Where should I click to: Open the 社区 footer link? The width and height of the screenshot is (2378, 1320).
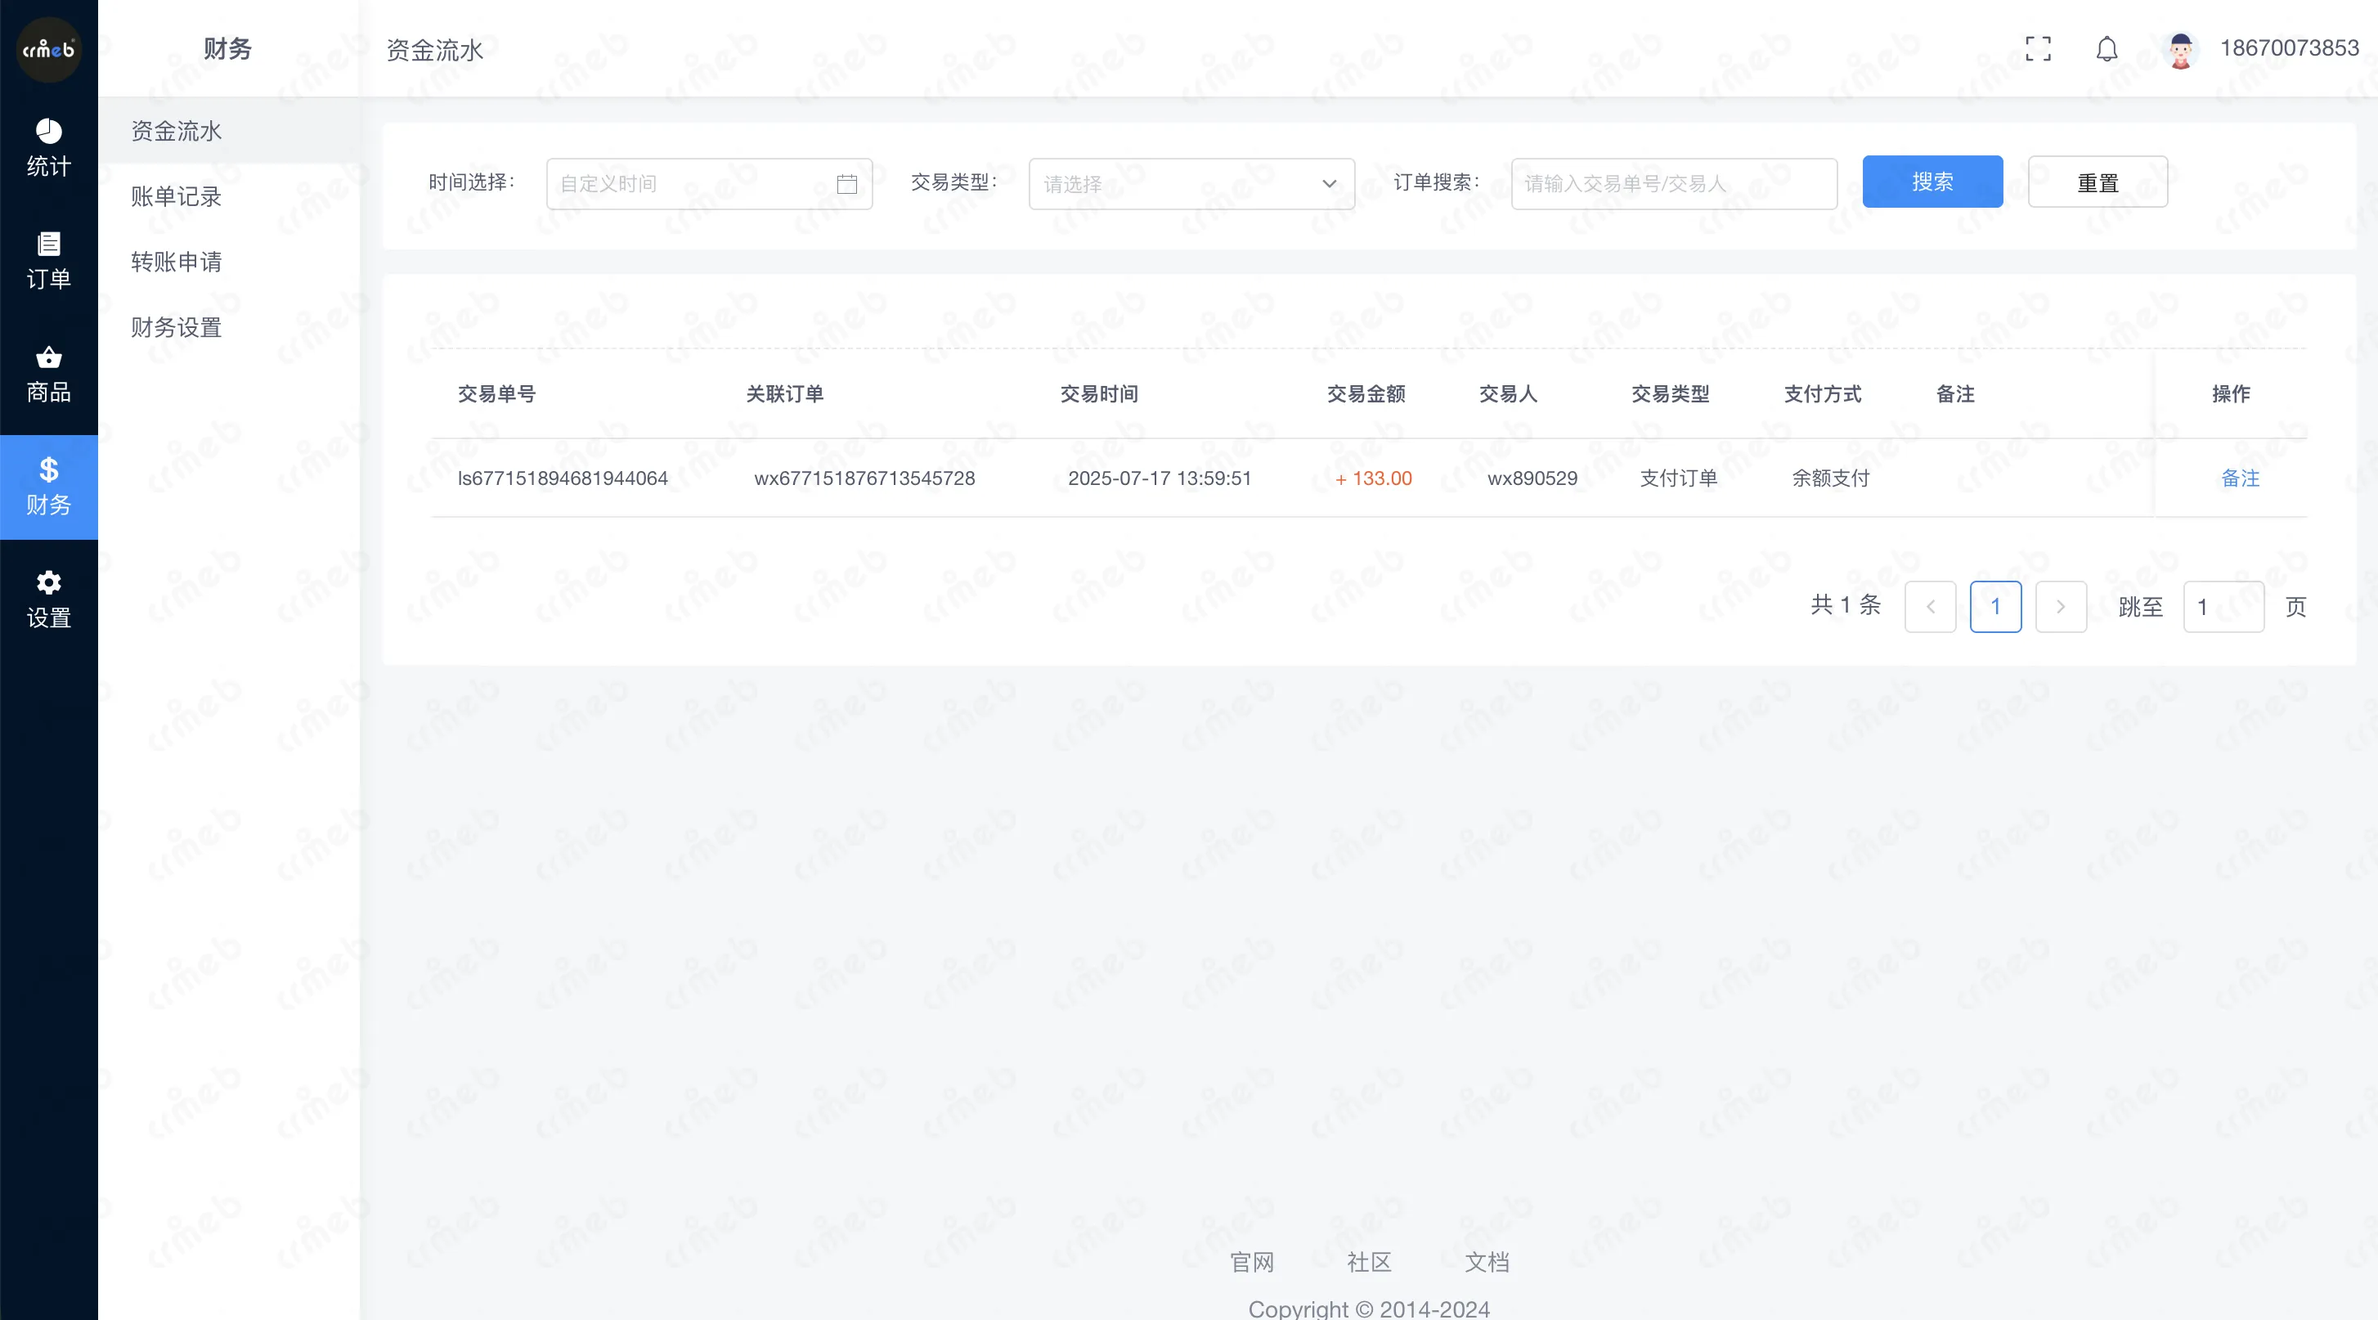[x=1369, y=1262]
